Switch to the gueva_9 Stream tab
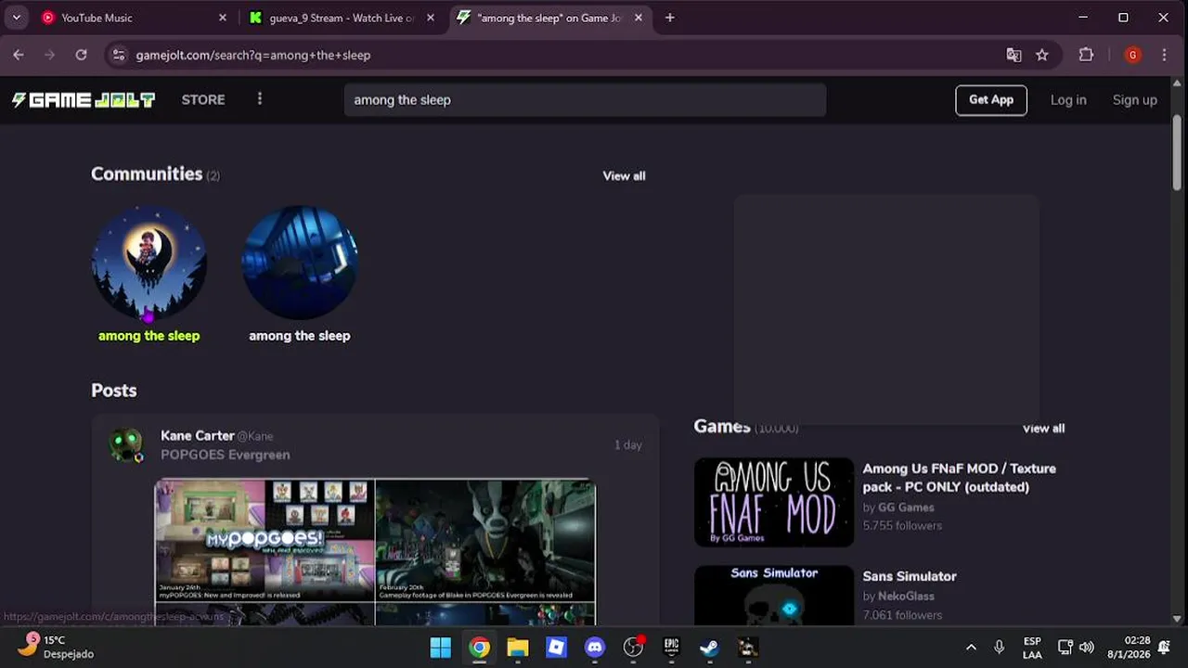 pyautogui.click(x=343, y=18)
